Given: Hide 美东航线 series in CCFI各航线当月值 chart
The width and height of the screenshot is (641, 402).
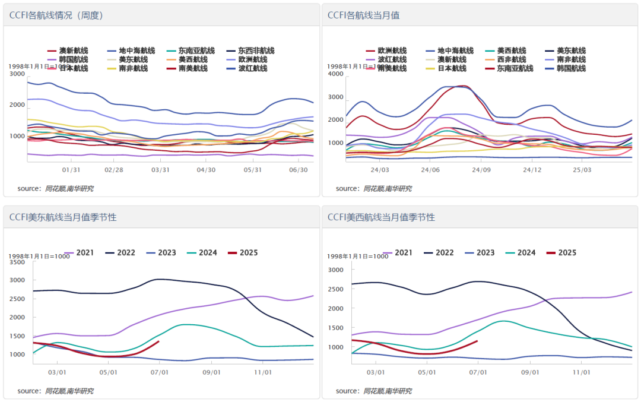Looking at the screenshot, I should pyautogui.click(x=566, y=50).
